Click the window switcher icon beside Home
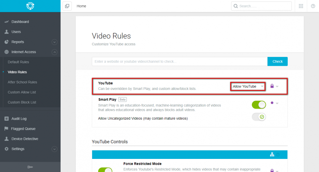The height and width of the screenshot is (172, 319). point(67,6)
